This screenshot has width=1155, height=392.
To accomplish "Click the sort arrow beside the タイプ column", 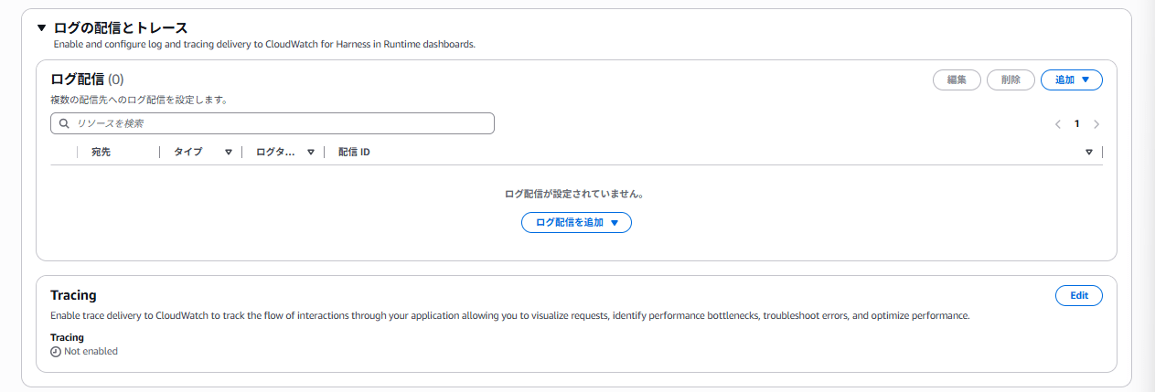I will (229, 153).
